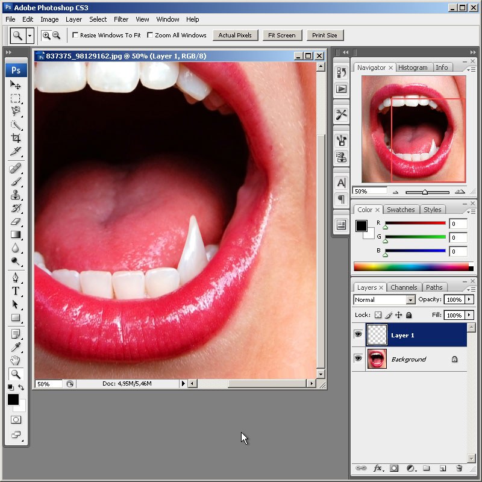Image resolution: width=482 pixels, height=482 pixels.
Task: Switch to the Channels tab
Action: pyautogui.click(x=404, y=287)
